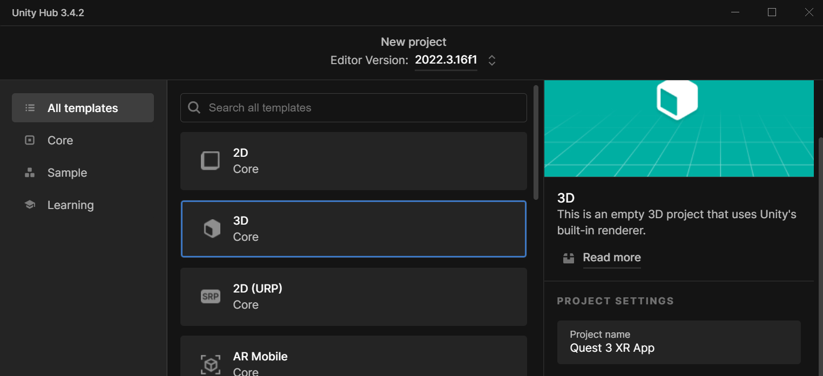Click the list icon beside All templates
This screenshot has height=376, width=823.
(30, 108)
